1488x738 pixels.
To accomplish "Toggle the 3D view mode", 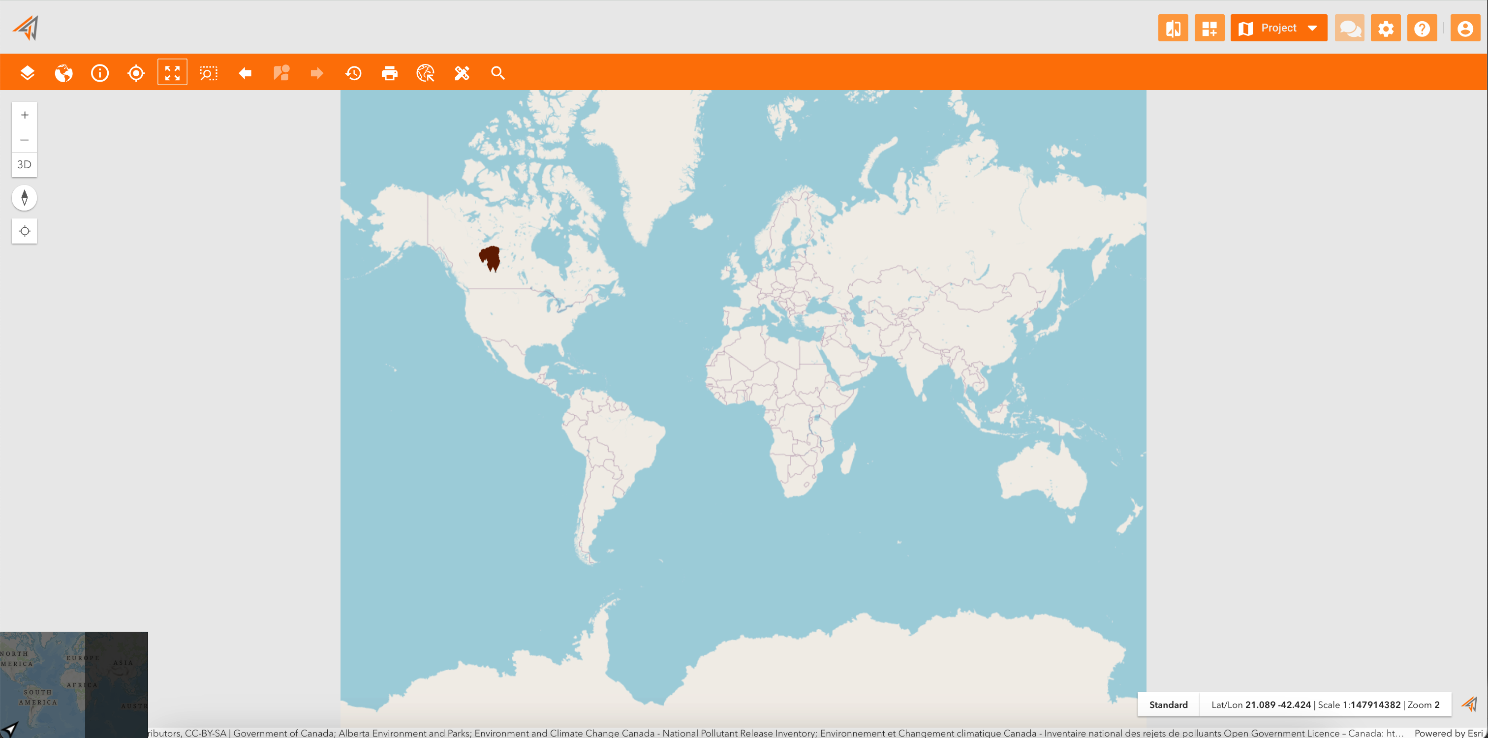I will 24,165.
